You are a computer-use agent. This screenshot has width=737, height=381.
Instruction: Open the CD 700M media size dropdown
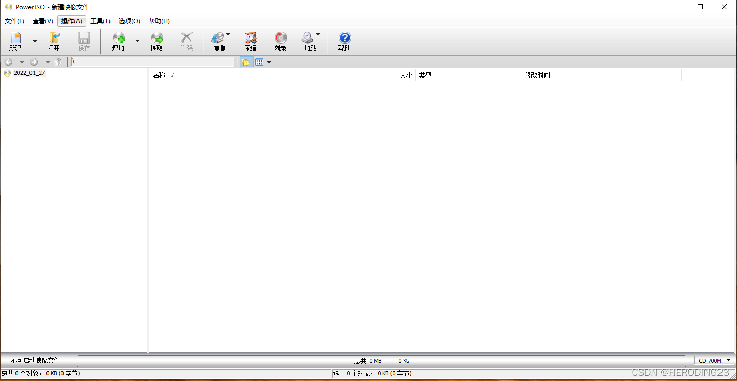pyautogui.click(x=714, y=361)
